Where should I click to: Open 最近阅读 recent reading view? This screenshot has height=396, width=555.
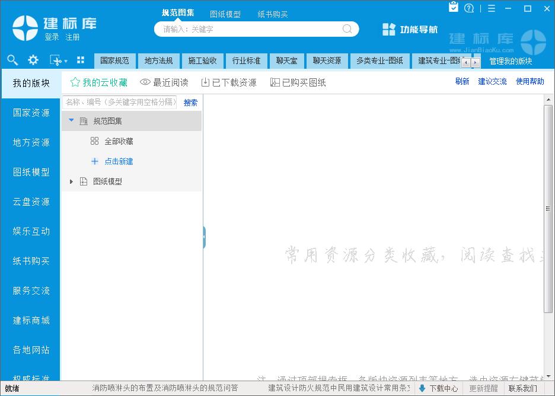point(164,82)
